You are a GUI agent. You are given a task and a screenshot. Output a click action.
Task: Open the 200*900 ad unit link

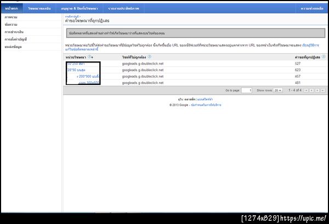pos(88,77)
